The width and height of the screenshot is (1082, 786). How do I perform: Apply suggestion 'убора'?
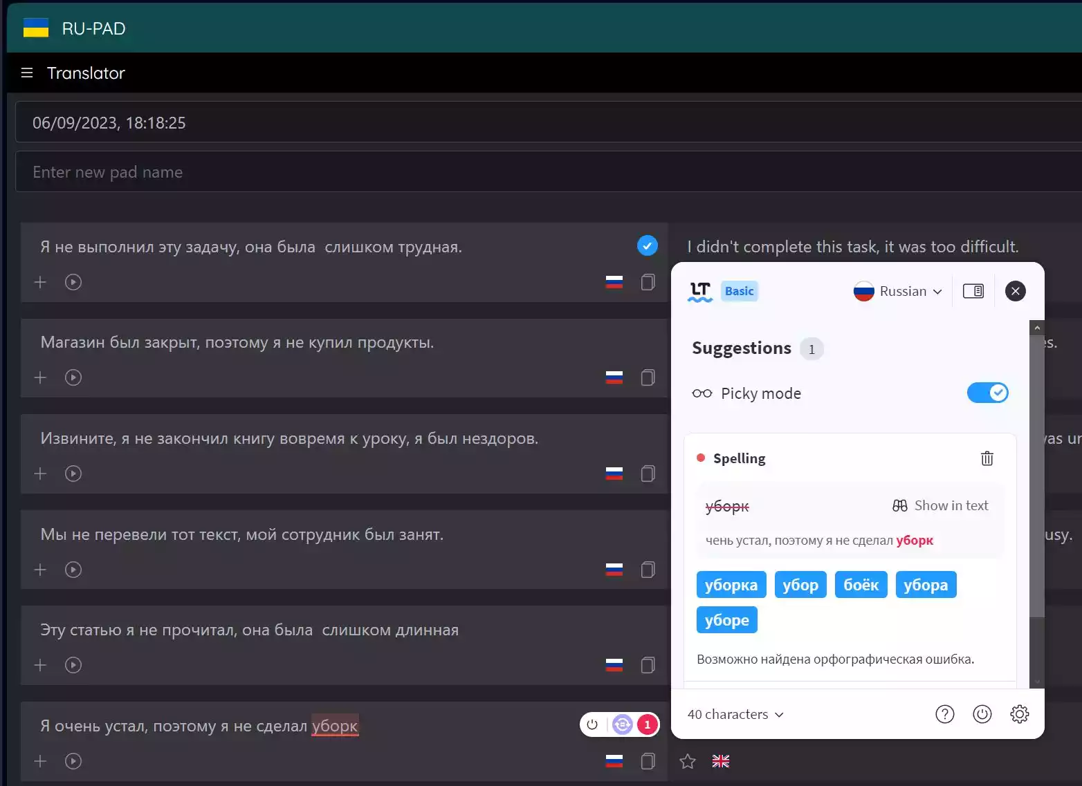(x=926, y=585)
